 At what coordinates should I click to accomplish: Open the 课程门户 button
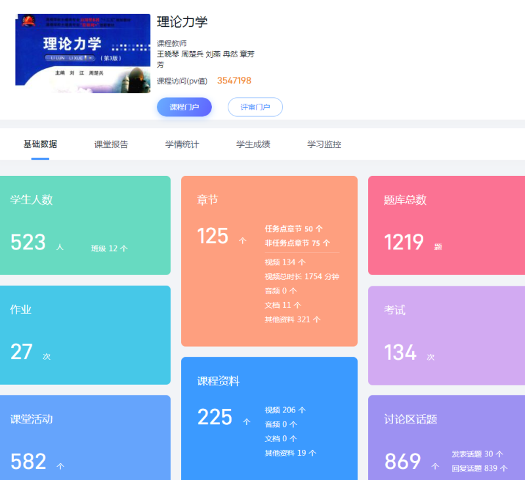(x=184, y=107)
